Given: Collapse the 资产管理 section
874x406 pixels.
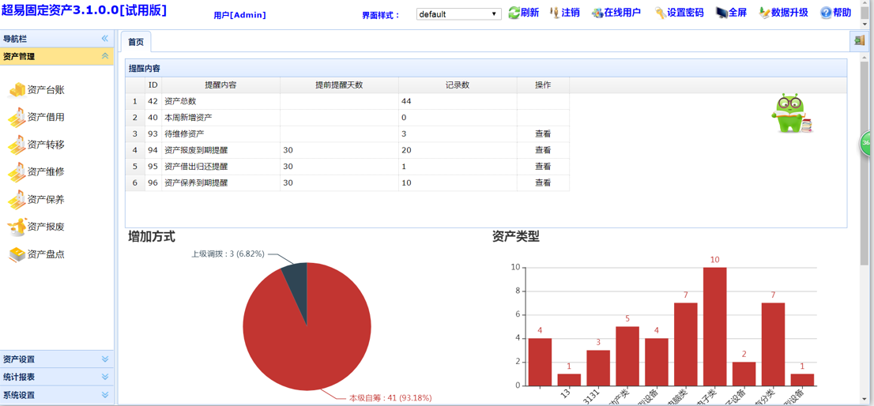Looking at the screenshot, I should click(x=105, y=56).
